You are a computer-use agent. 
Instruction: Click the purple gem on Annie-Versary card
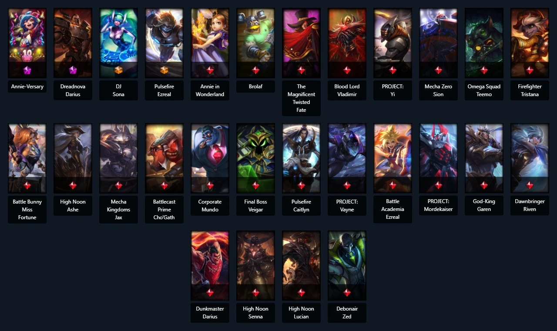tap(27, 70)
